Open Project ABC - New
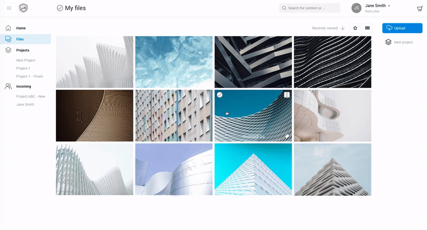 coord(31,97)
